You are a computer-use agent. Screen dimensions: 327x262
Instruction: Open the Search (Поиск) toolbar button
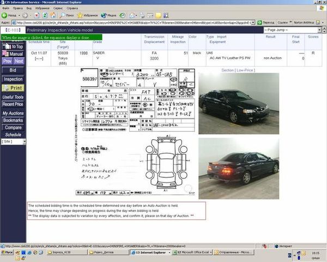pos(66,15)
